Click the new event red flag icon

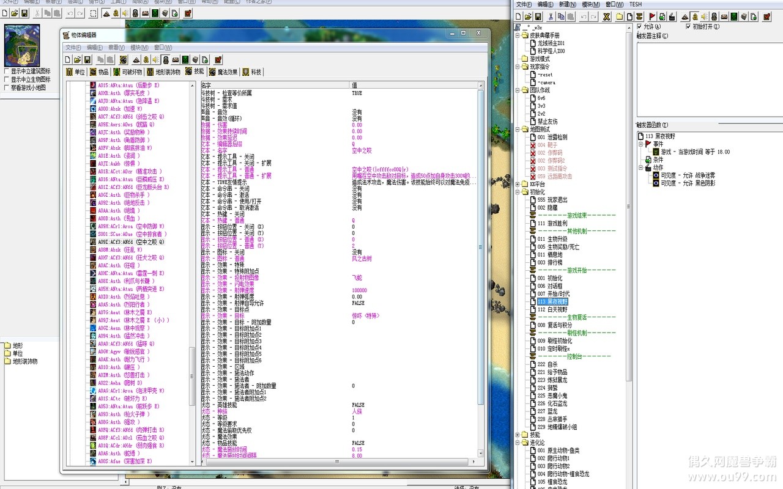pyautogui.click(x=653, y=16)
